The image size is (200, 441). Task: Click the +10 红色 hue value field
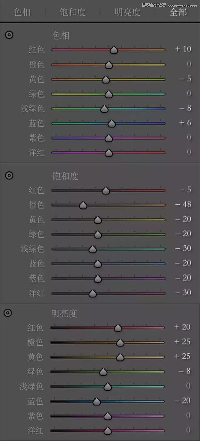183,49
